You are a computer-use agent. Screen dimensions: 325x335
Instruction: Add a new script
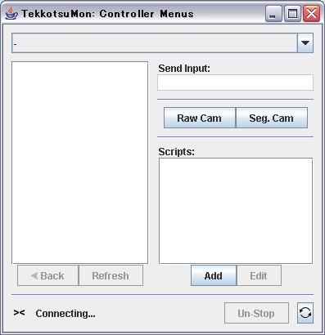click(x=214, y=275)
